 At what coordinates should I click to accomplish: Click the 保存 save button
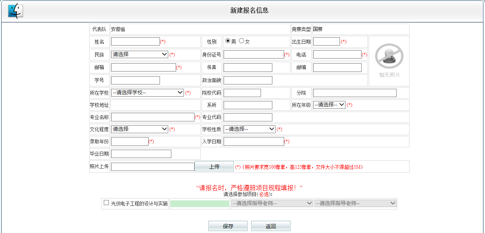228,226
